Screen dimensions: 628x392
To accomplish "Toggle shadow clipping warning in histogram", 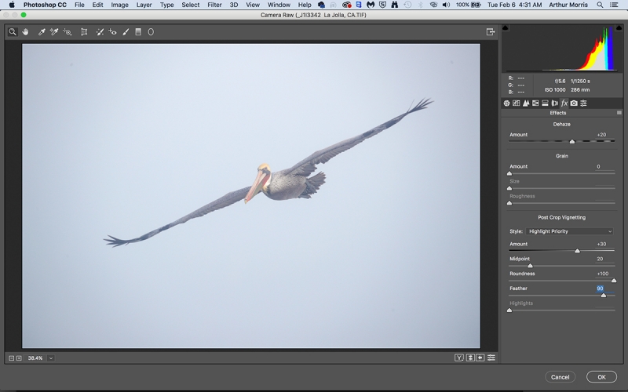I will click(505, 27).
